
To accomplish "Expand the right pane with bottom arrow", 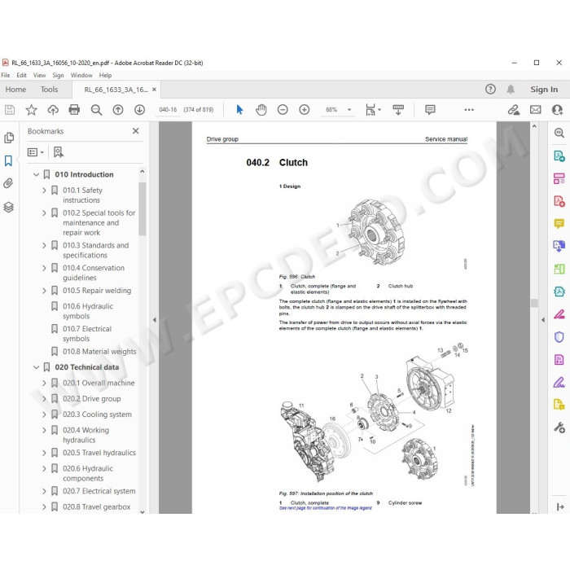I will coord(560,506).
